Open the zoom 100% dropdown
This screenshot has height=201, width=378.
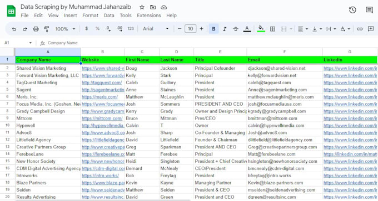[65, 29]
